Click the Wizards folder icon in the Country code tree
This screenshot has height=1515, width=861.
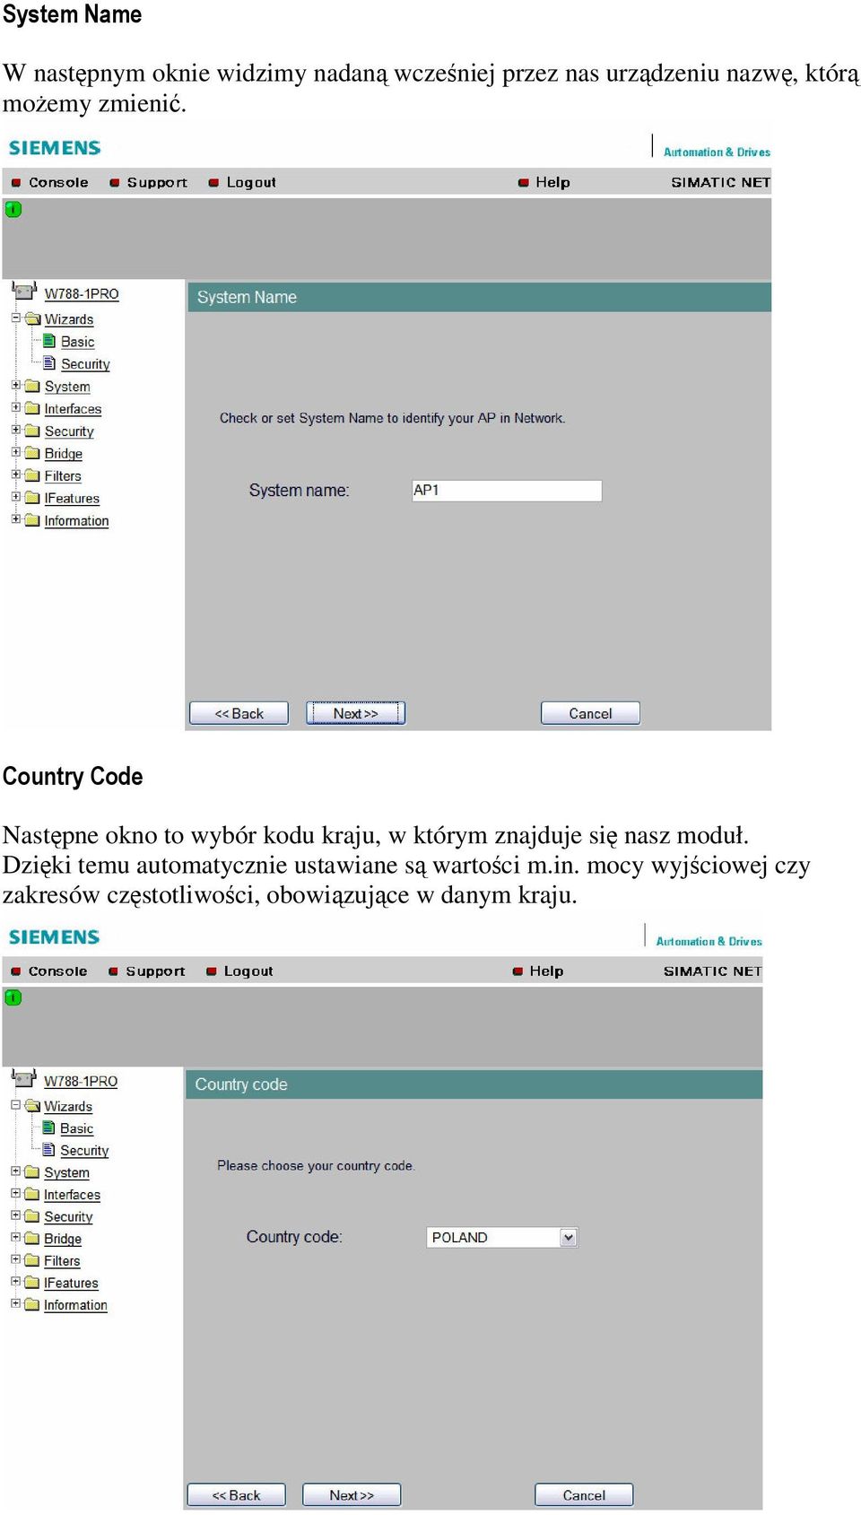click(33, 1106)
